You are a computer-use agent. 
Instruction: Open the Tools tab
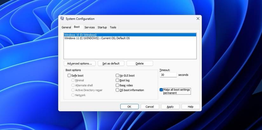(x=113, y=28)
